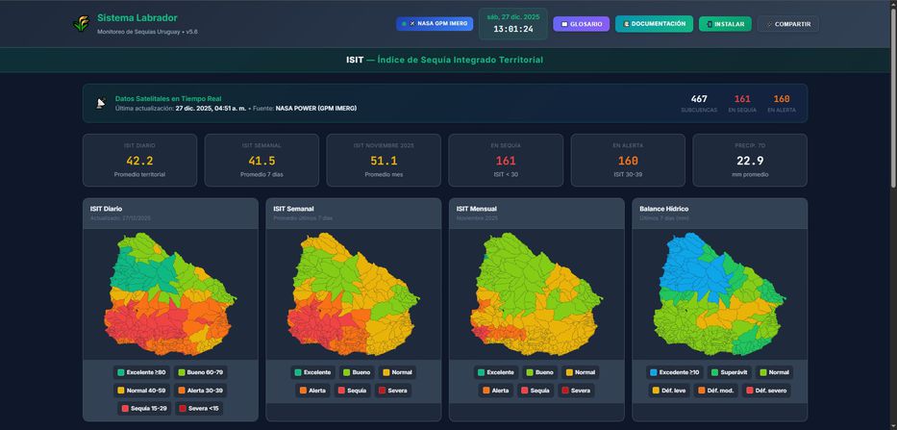Click the green Excelente ≥80 legend swatch
897x430 pixels.
click(121, 372)
